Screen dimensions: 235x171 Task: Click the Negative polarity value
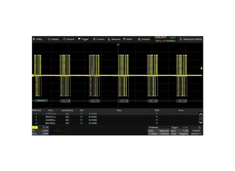[184, 134]
